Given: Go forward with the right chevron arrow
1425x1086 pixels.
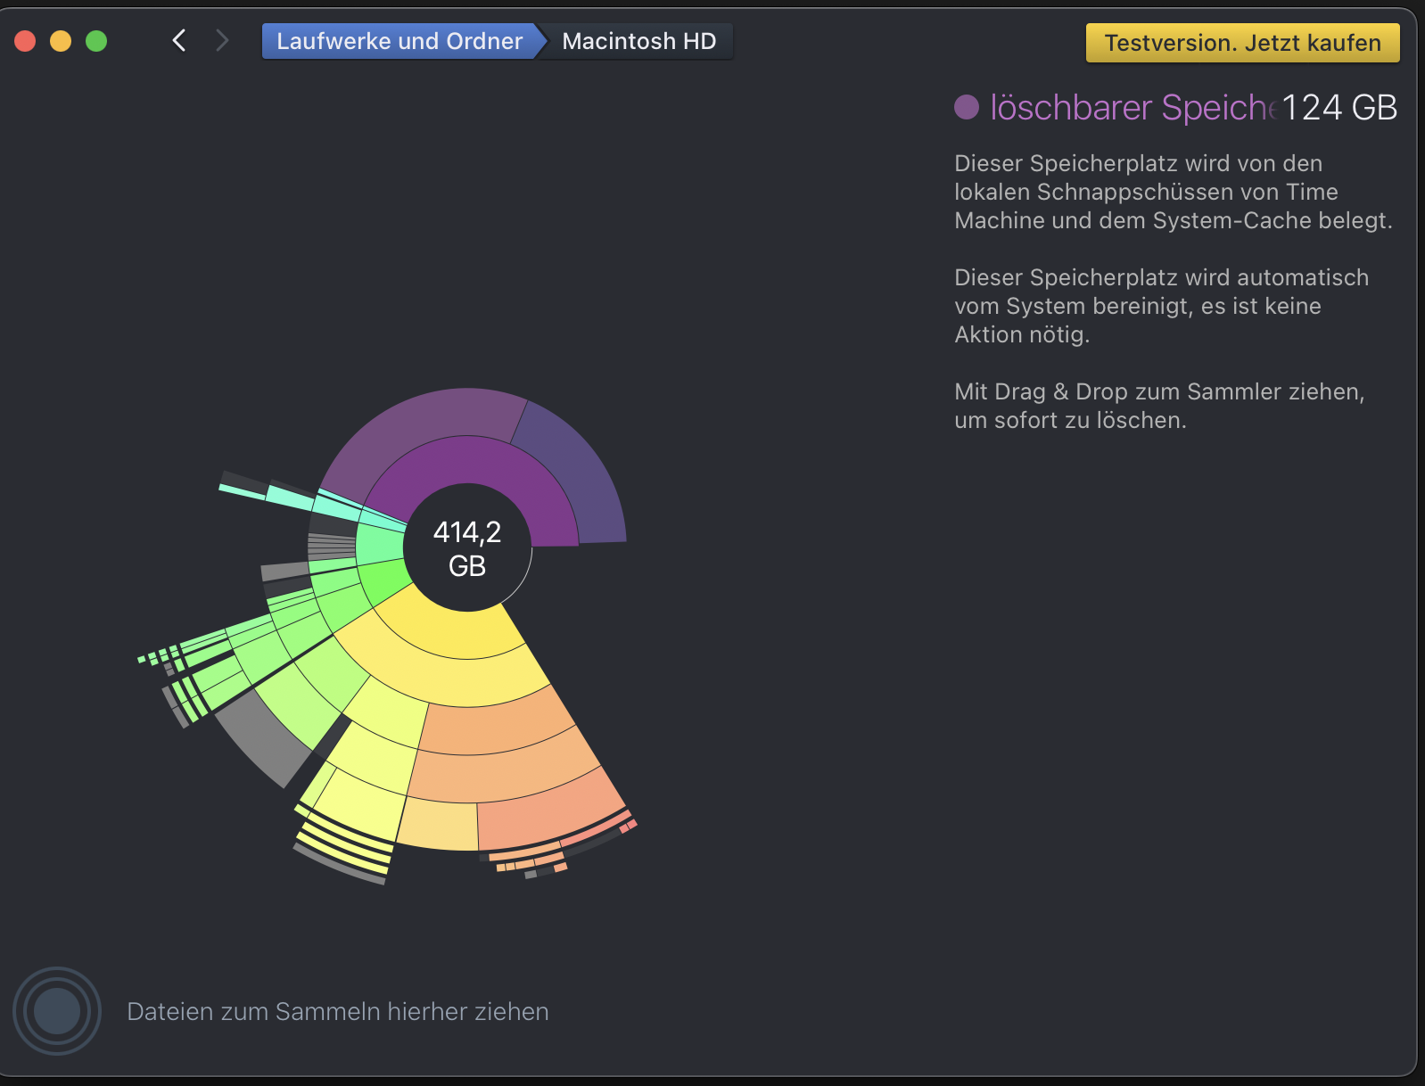Looking at the screenshot, I should coord(222,41).
